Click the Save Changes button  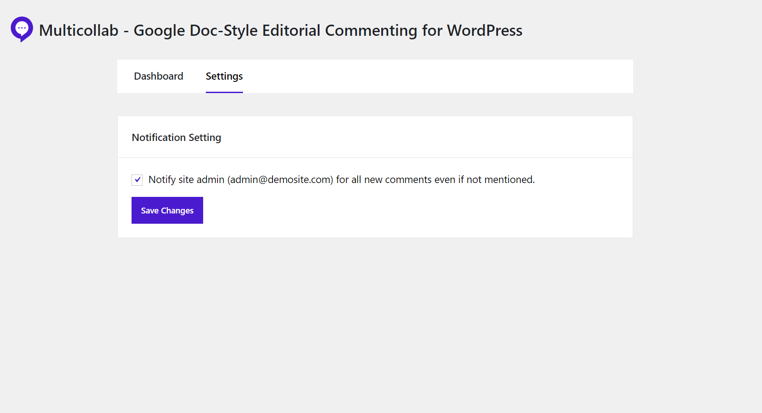167,210
